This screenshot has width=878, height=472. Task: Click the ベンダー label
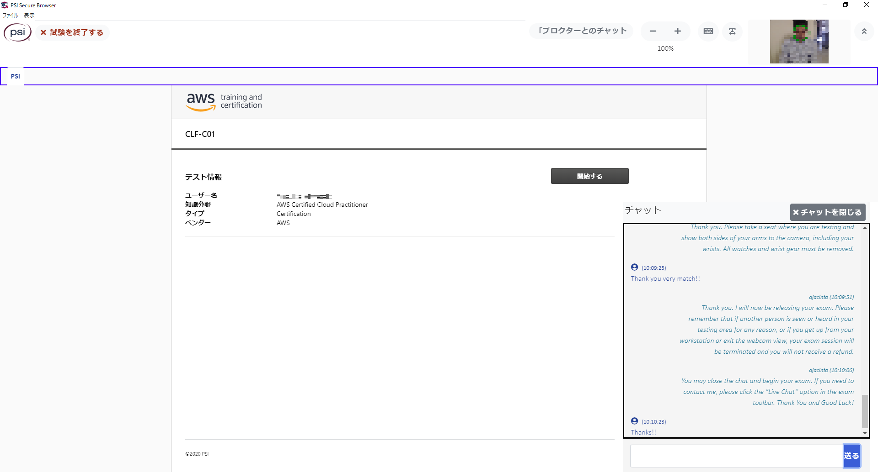click(x=198, y=223)
